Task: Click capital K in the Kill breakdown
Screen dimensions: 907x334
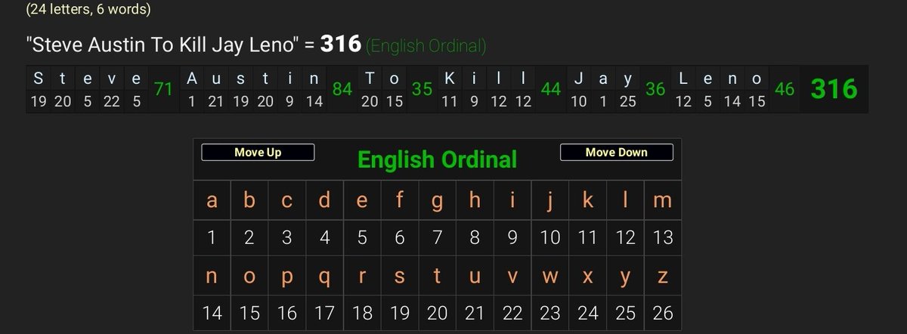Action: pos(449,78)
